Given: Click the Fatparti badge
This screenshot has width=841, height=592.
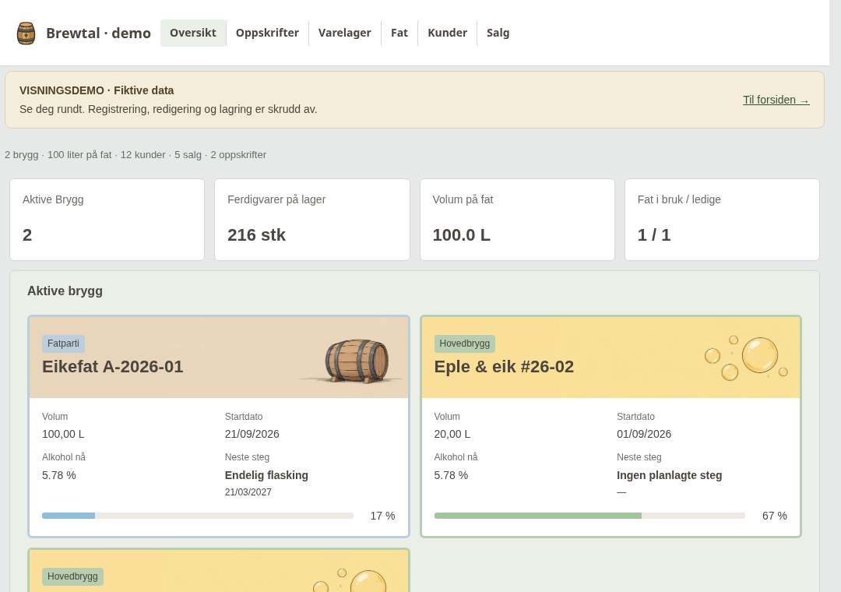Looking at the screenshot, I should pos(63,344).
